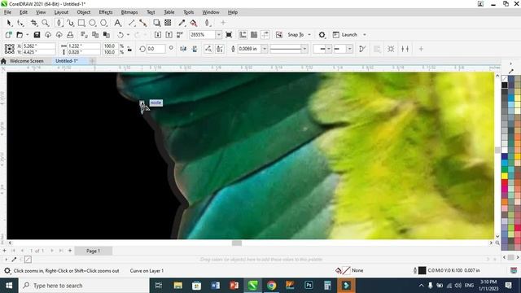Create a new document

click(x=9, y=34)
